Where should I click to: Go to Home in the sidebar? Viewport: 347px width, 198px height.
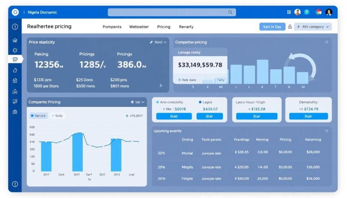15,40
